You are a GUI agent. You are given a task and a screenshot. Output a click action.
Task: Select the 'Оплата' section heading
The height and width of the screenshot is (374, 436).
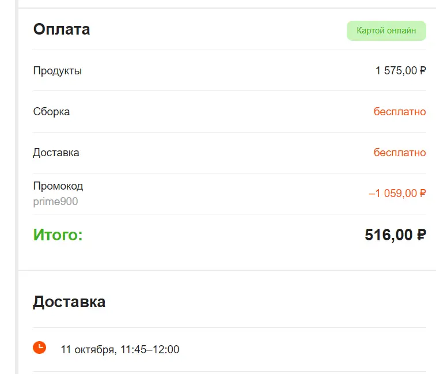(62, 29)
